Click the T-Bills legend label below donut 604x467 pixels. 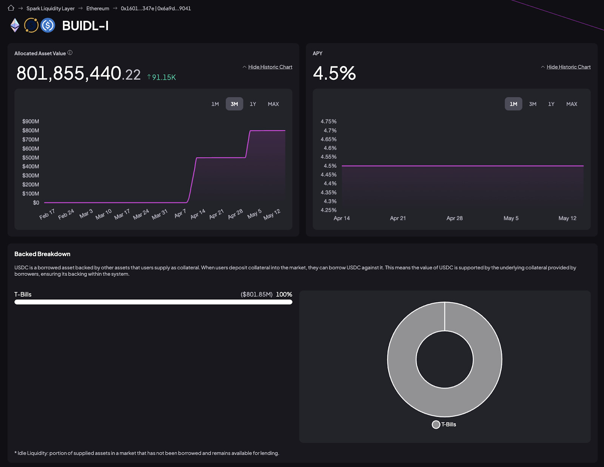[x=449, y=424]
